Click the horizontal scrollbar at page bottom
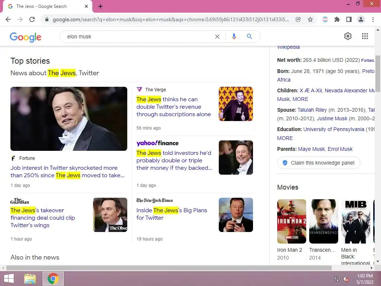 (x=169, y=268)
